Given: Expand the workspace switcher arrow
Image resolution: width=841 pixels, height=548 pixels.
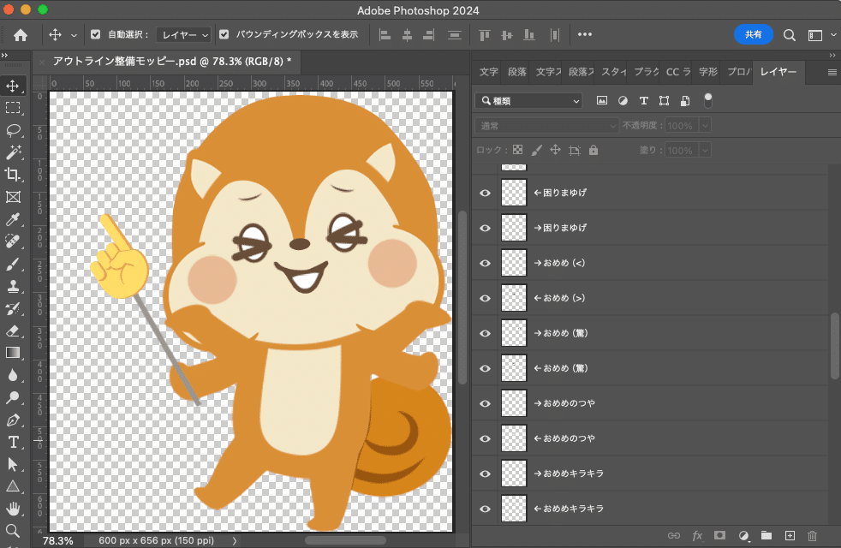Looking at the screenshot, I should pyautogui.click(x=833, y=35).
